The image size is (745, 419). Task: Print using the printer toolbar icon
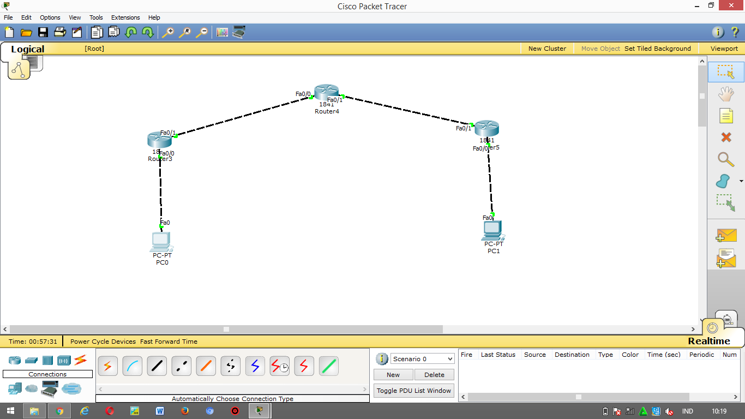coord(59,32)
